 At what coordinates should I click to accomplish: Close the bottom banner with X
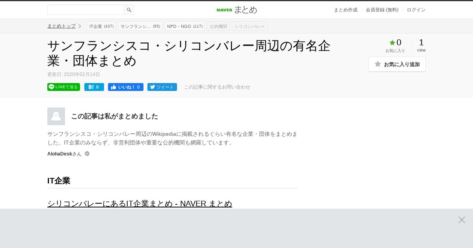pyautogui.click(x=462, y=220)
